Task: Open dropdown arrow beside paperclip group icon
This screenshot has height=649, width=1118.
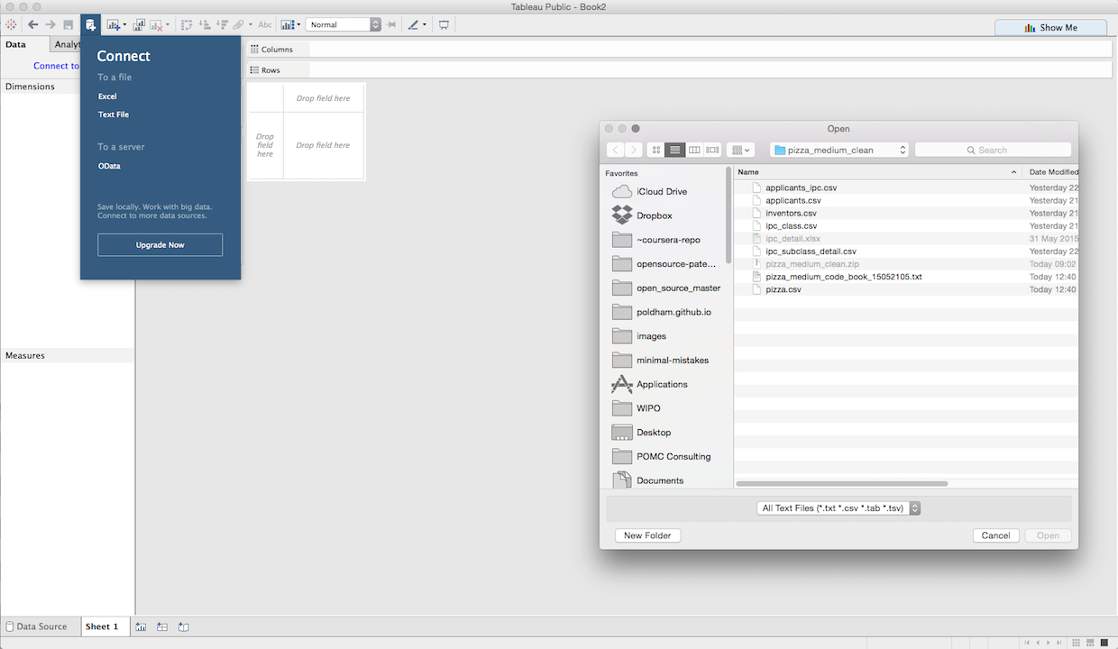Action: pyautogui.click(x=250, y=25)
